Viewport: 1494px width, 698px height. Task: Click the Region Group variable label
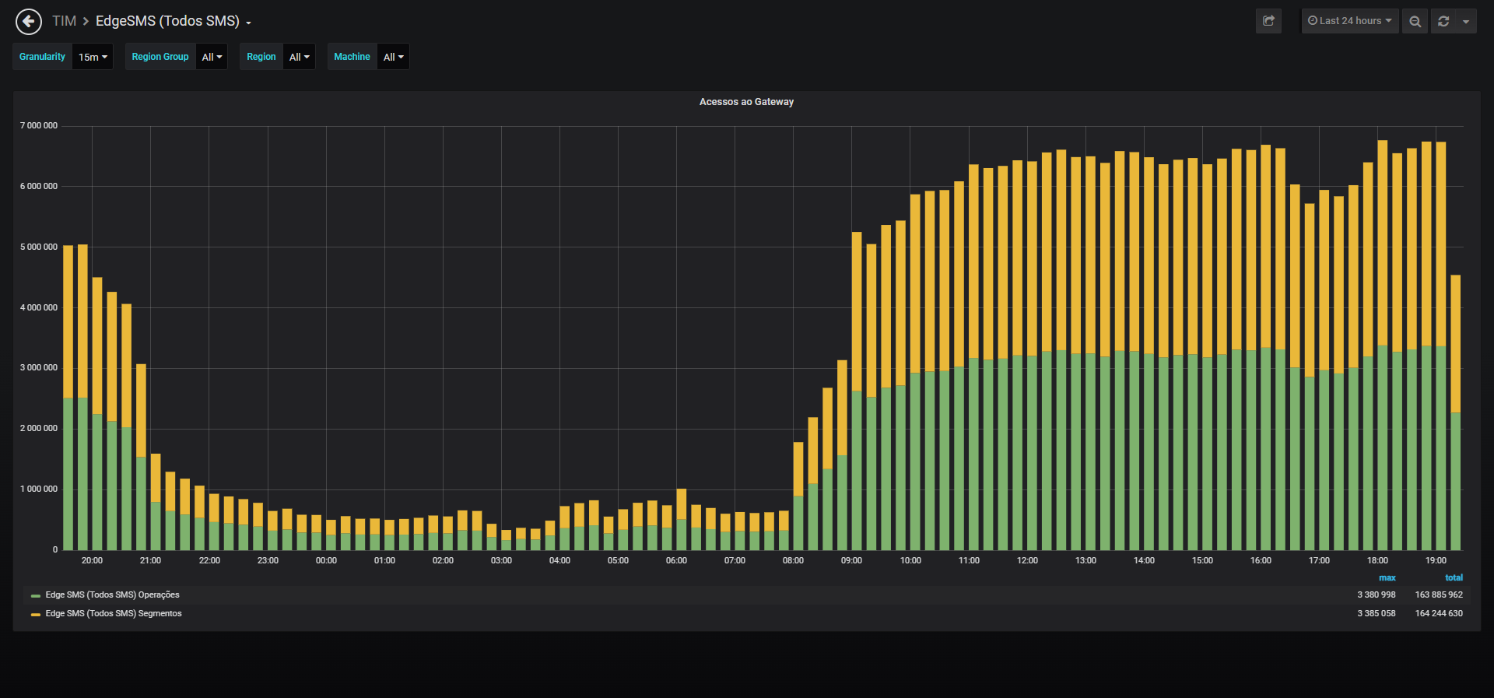pos(160,57)
